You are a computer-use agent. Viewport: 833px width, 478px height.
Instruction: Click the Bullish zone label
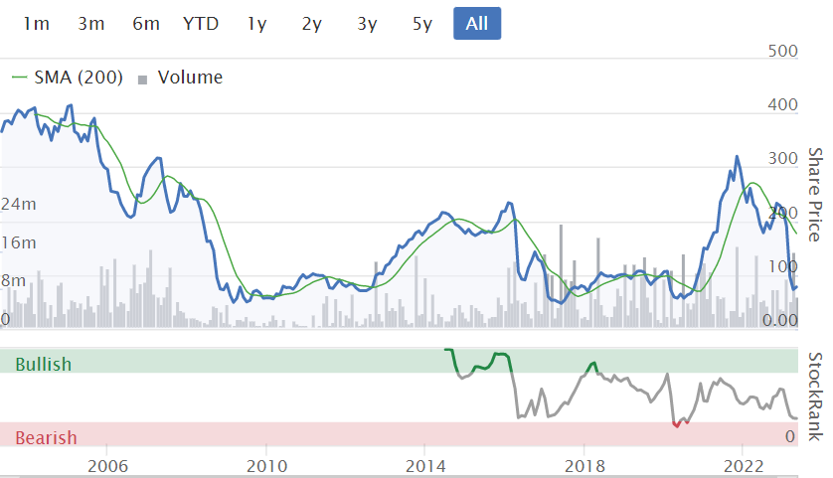click(43, 365)
